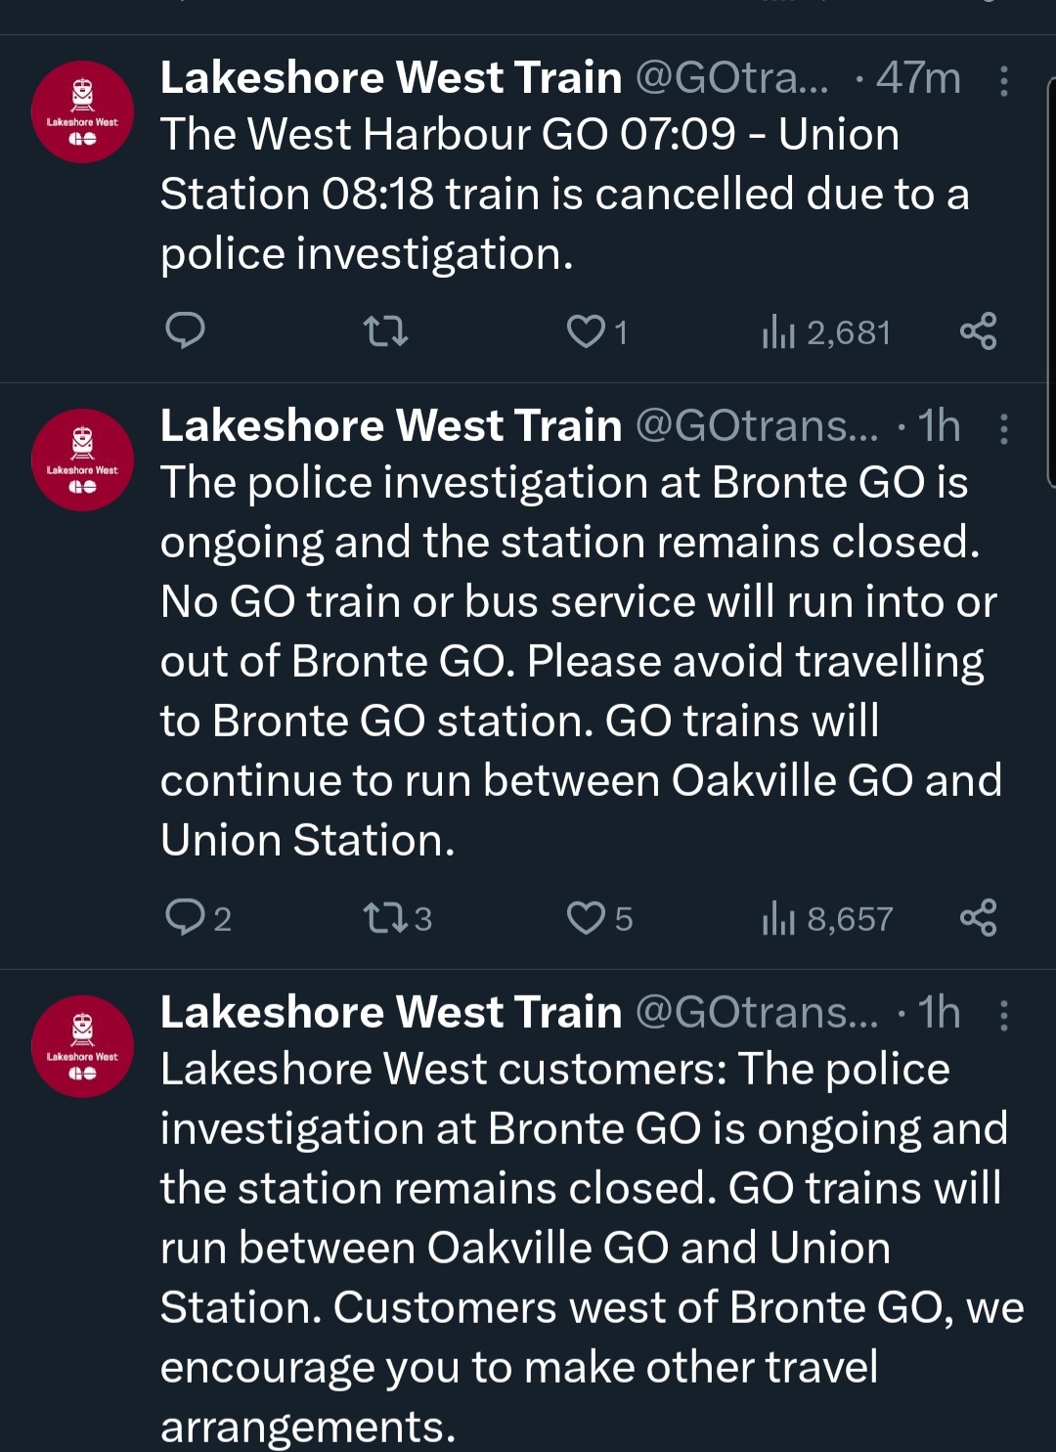The image size is (1056, 1452).
Task: Share the Bronte GO station closed tweet
Action: [978, 918]
